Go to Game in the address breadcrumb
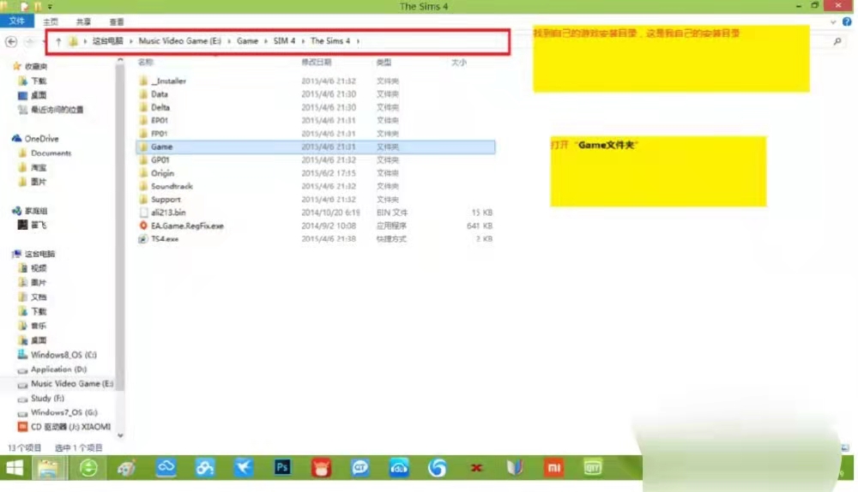858x492 pixels. pyautogui.click(x=247, y=41)
